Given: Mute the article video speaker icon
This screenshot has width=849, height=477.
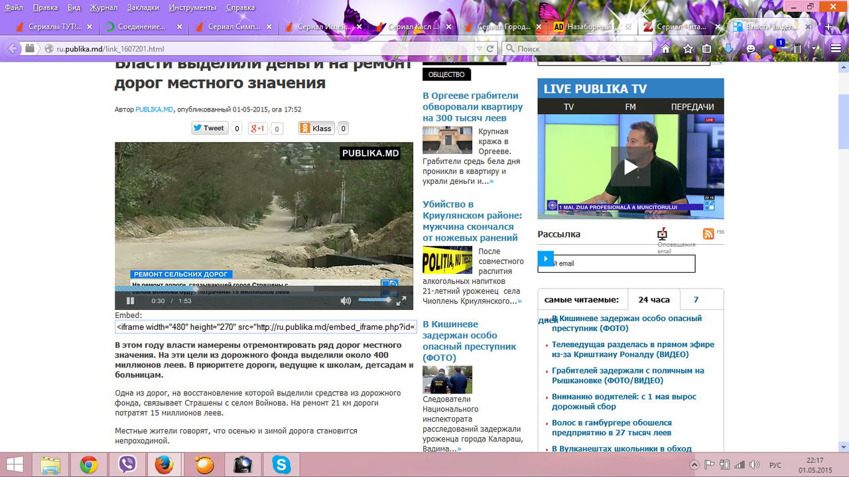Looking at the screenshot, I should click(346, 301).
